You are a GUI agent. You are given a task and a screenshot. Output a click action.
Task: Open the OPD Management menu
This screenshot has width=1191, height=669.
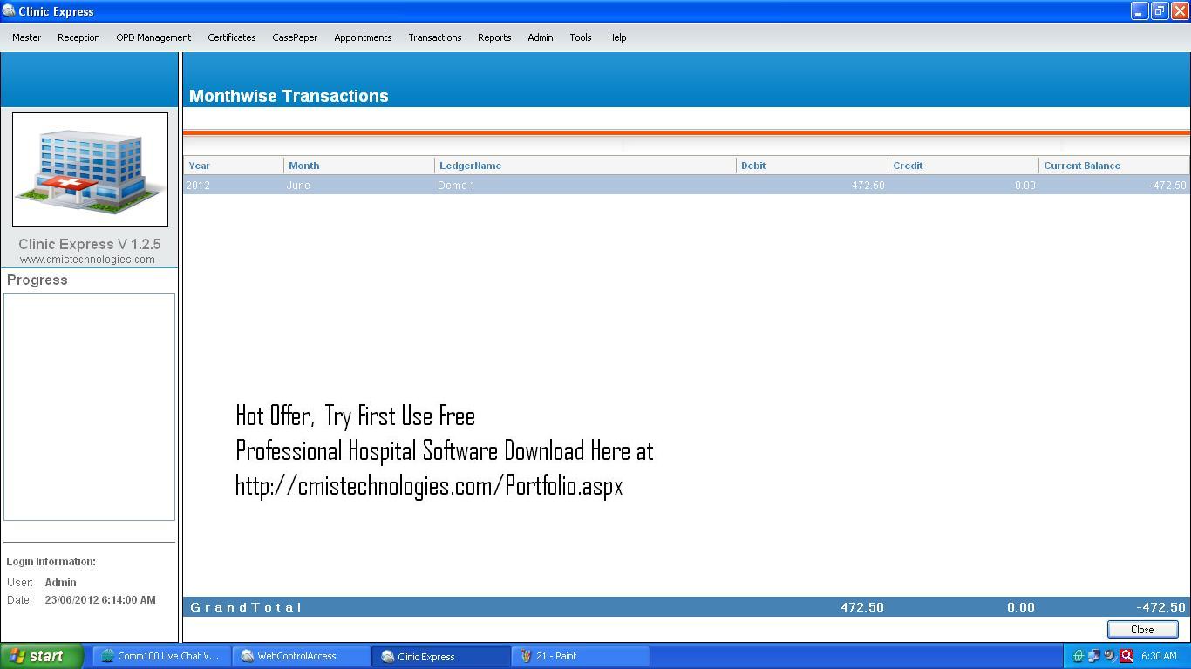coord(153,37)
